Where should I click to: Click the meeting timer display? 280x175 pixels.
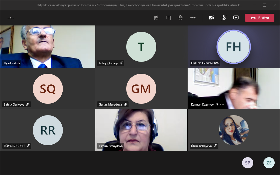pyautogui.click(x=10, y=18)
